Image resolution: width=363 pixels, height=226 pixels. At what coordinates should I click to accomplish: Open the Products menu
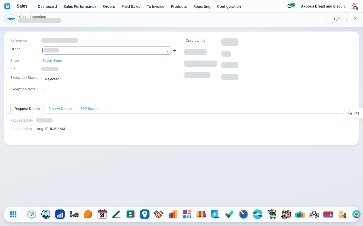tap(179, 7)
